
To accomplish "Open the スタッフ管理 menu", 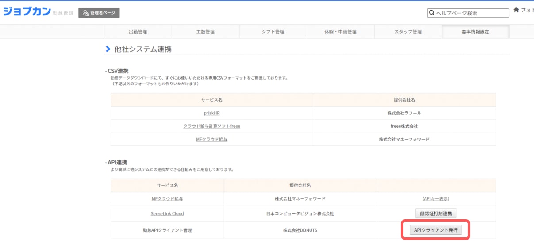I will click(408, 31).
